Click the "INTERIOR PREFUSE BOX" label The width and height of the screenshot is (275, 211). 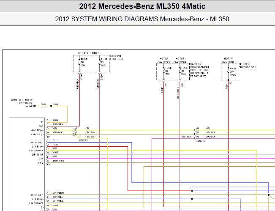coord(247,66)
